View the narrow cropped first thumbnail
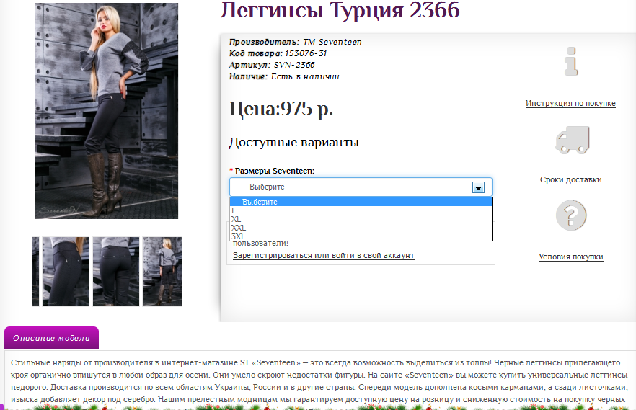This screenshot has width=636, height=410. click(35, 272)
